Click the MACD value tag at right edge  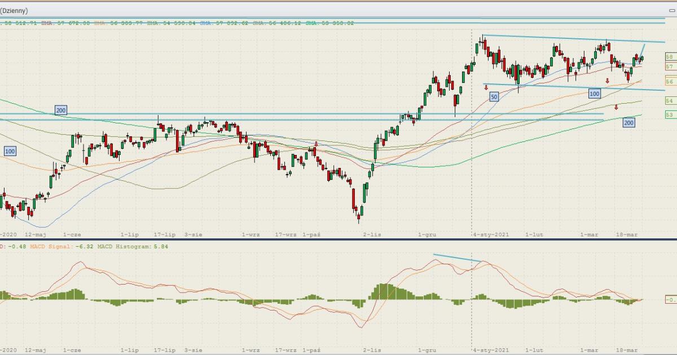click(x=670, y=300)
